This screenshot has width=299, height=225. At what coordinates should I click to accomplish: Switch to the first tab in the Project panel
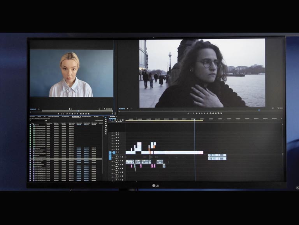32,116
